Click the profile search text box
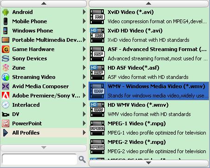This screenshot has width=210, height=168. [x=39, y=159]
